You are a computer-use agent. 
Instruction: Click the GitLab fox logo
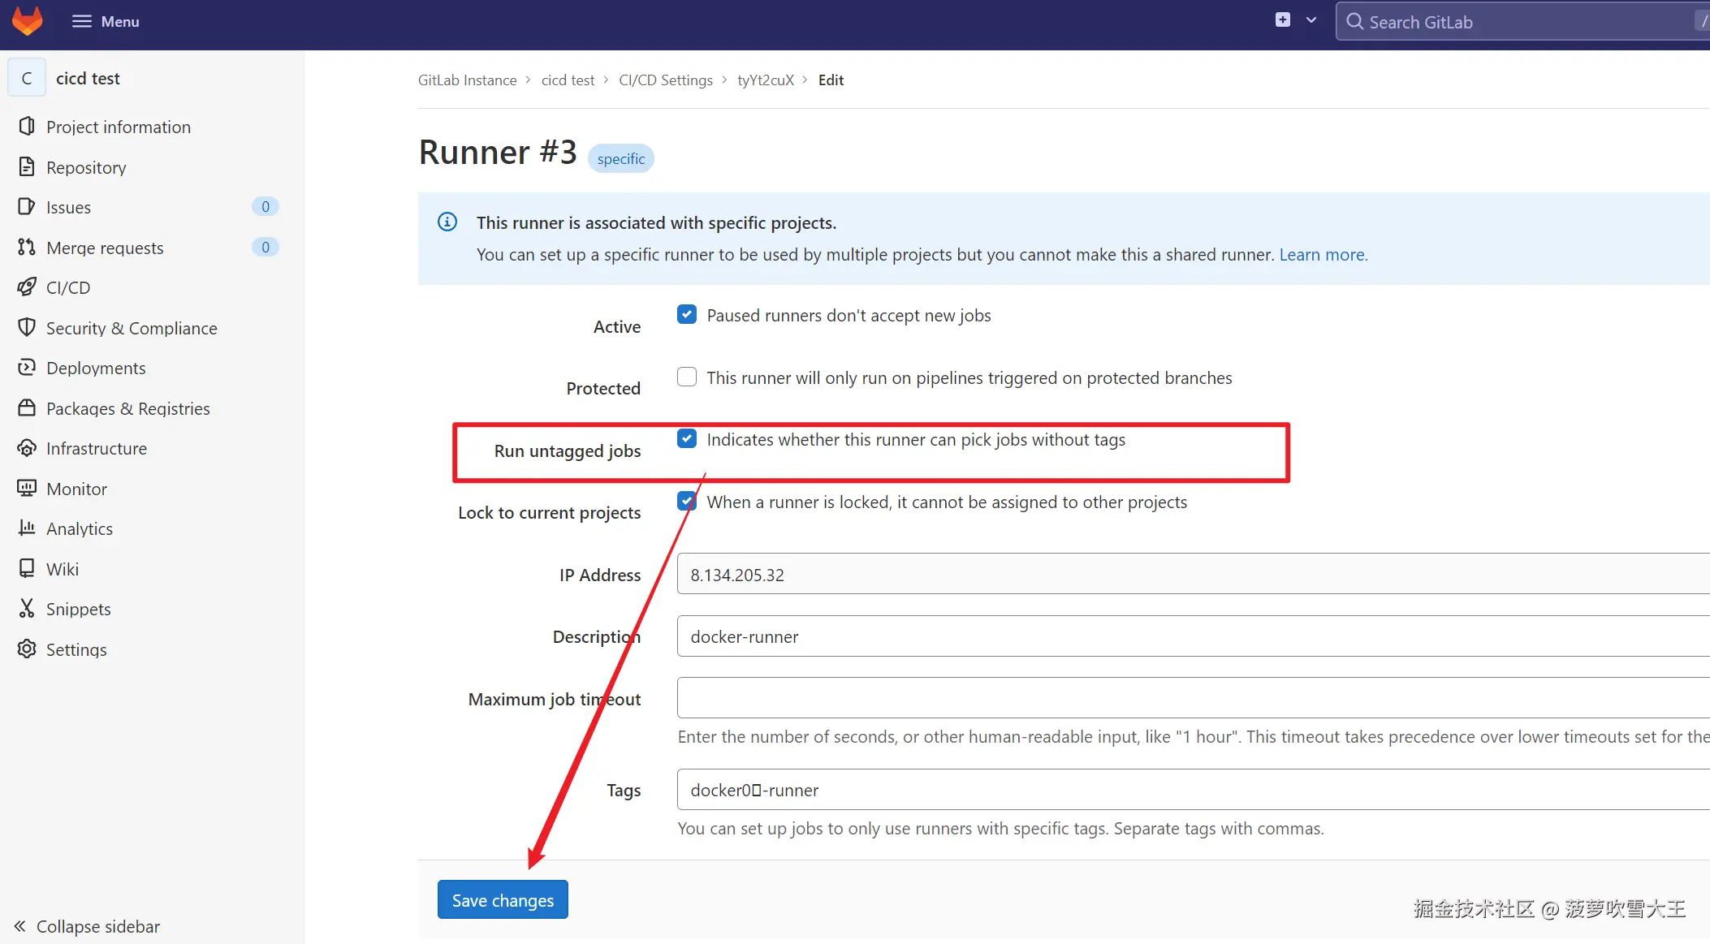[27, 21]
